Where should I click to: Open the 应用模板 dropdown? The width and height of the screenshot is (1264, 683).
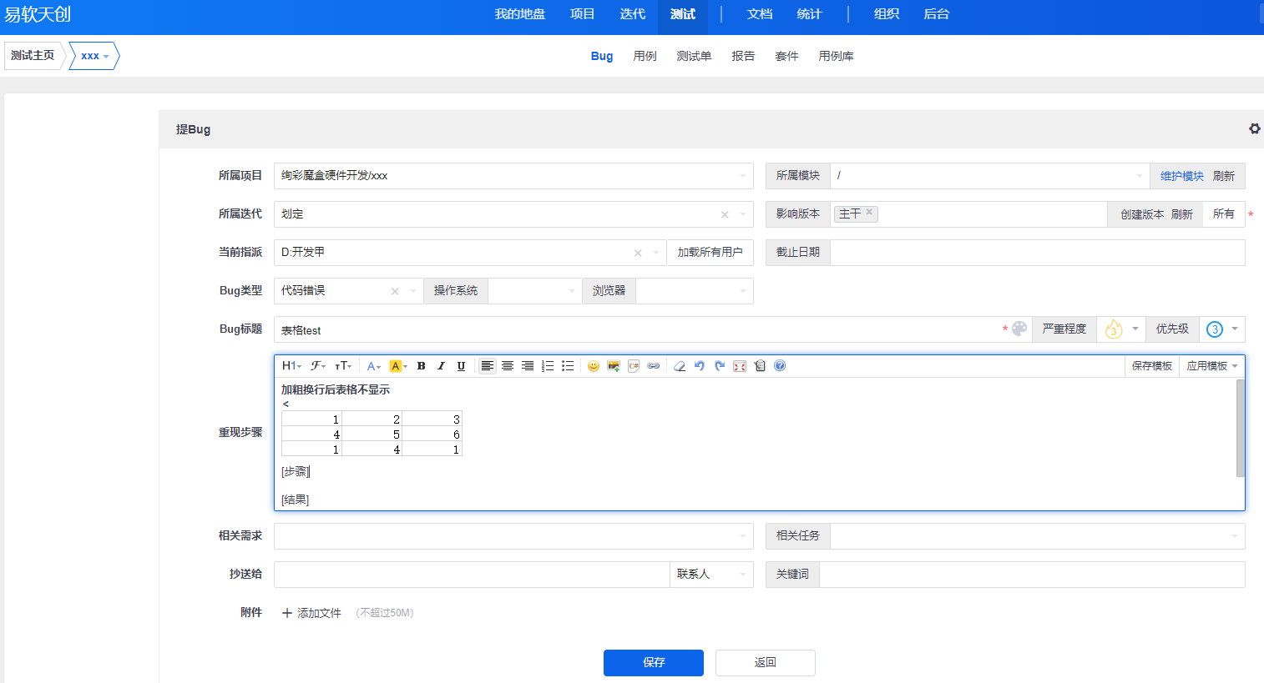click(1212, 366)
